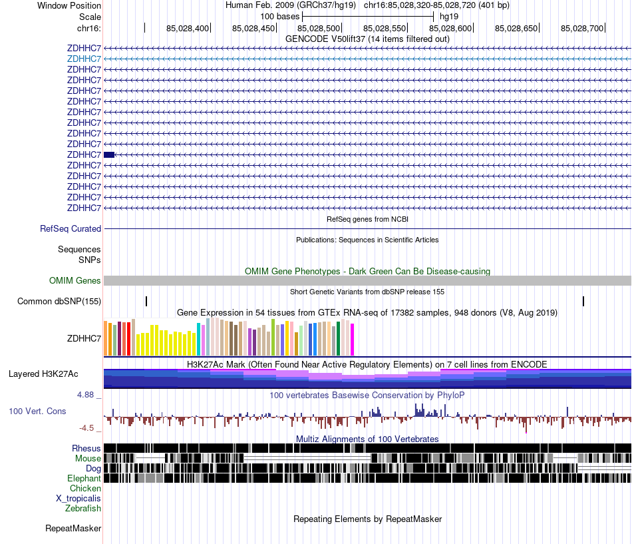
Task: Click the 'hg19' text next to scale bar
Action: 449,17
